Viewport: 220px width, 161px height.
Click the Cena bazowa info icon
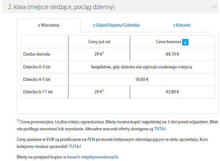pyautogui.click(x=185, y=42)
